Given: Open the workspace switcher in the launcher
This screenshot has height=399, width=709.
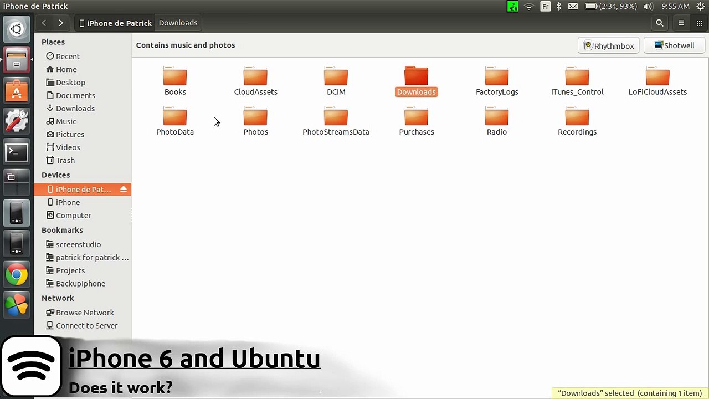Looking at the screenshot, I should [17, 182].
